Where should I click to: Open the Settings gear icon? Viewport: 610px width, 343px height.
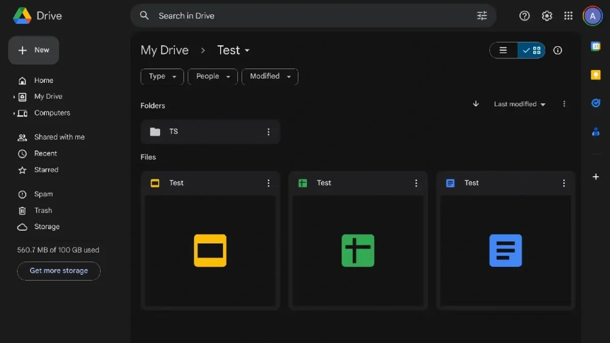coord(547,16)
